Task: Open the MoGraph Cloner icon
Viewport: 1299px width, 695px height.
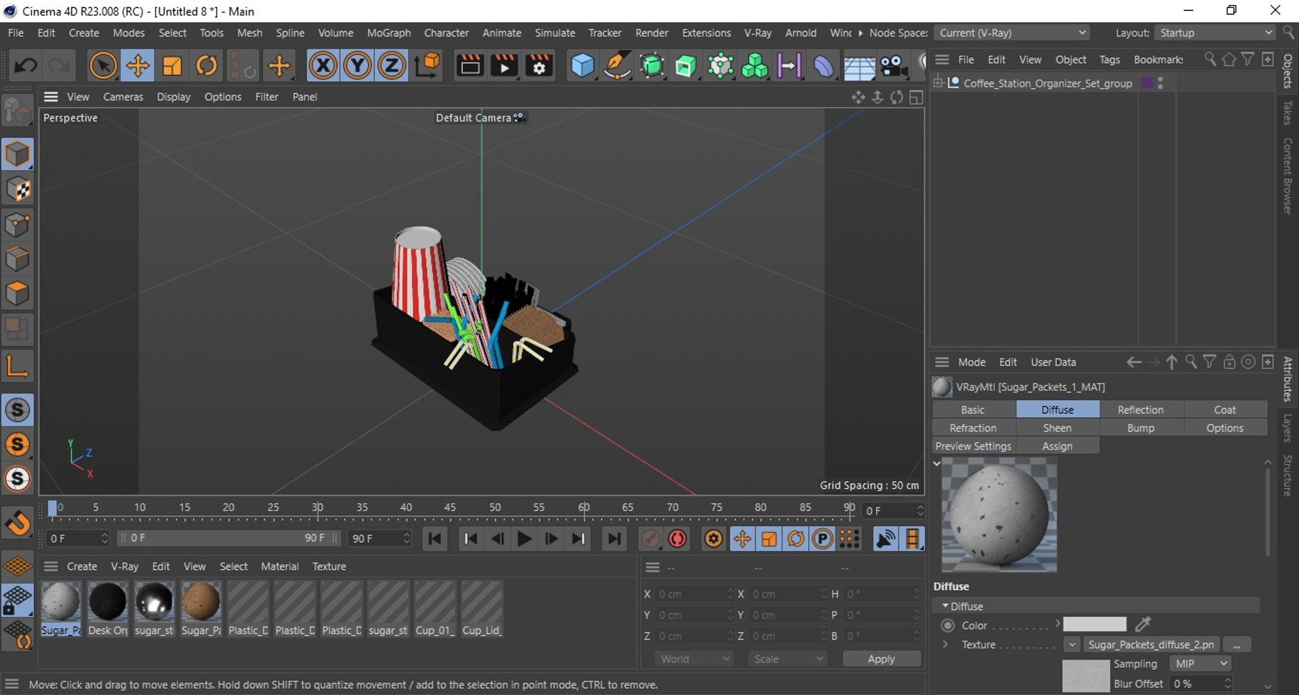Action: point(754,66)
